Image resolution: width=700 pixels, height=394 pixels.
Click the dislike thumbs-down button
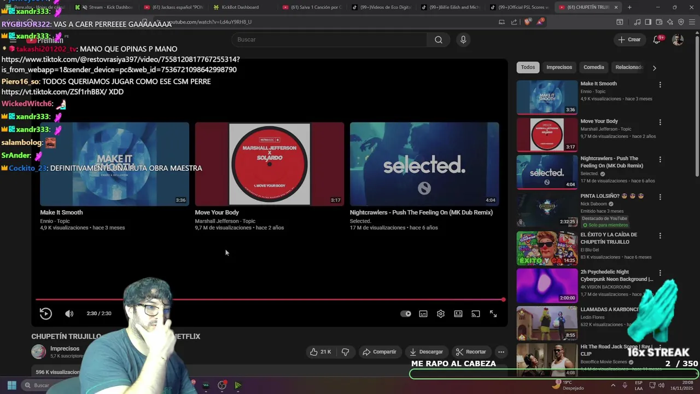pos(345,352)
